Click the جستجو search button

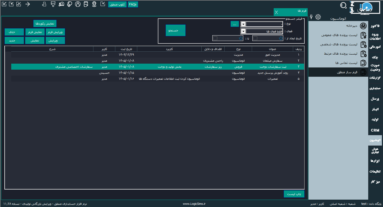coord(176,30)
